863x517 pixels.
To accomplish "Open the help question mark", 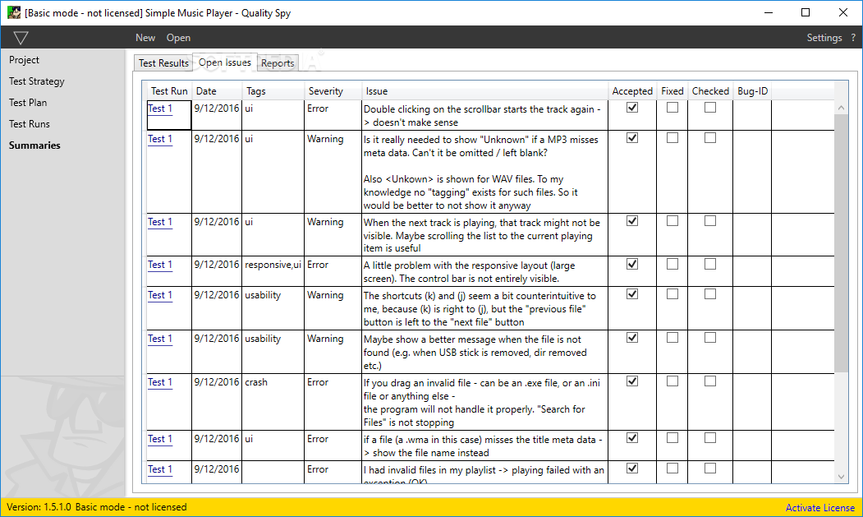I will click(x=853, y=38).
